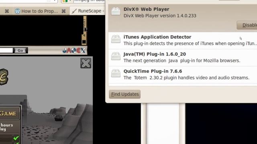Disable the DivX Web Player plugin
This screenshot has height=144, width=257.
247,25
